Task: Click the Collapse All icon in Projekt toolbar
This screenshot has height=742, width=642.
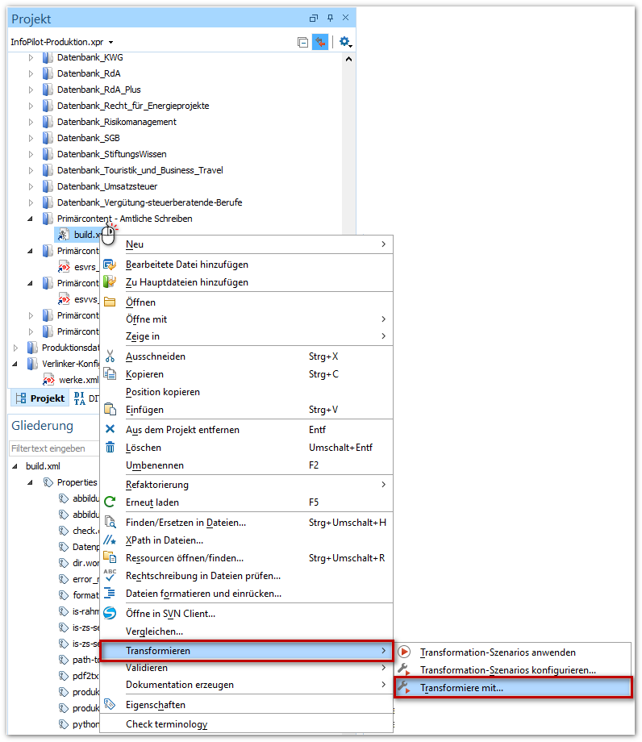Action: point(302,42)
